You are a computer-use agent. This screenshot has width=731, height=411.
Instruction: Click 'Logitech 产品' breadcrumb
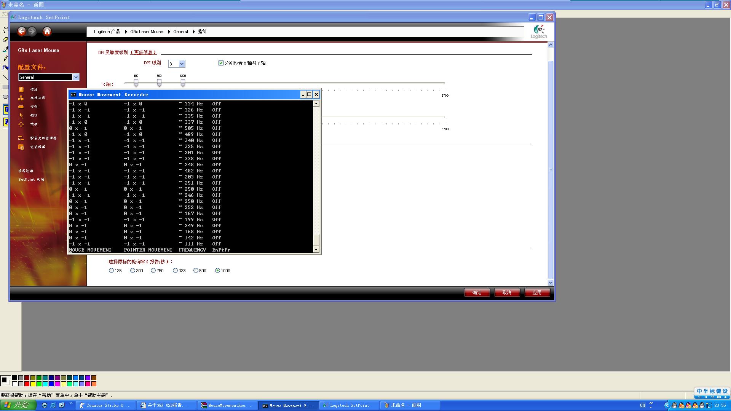[107, 32]
